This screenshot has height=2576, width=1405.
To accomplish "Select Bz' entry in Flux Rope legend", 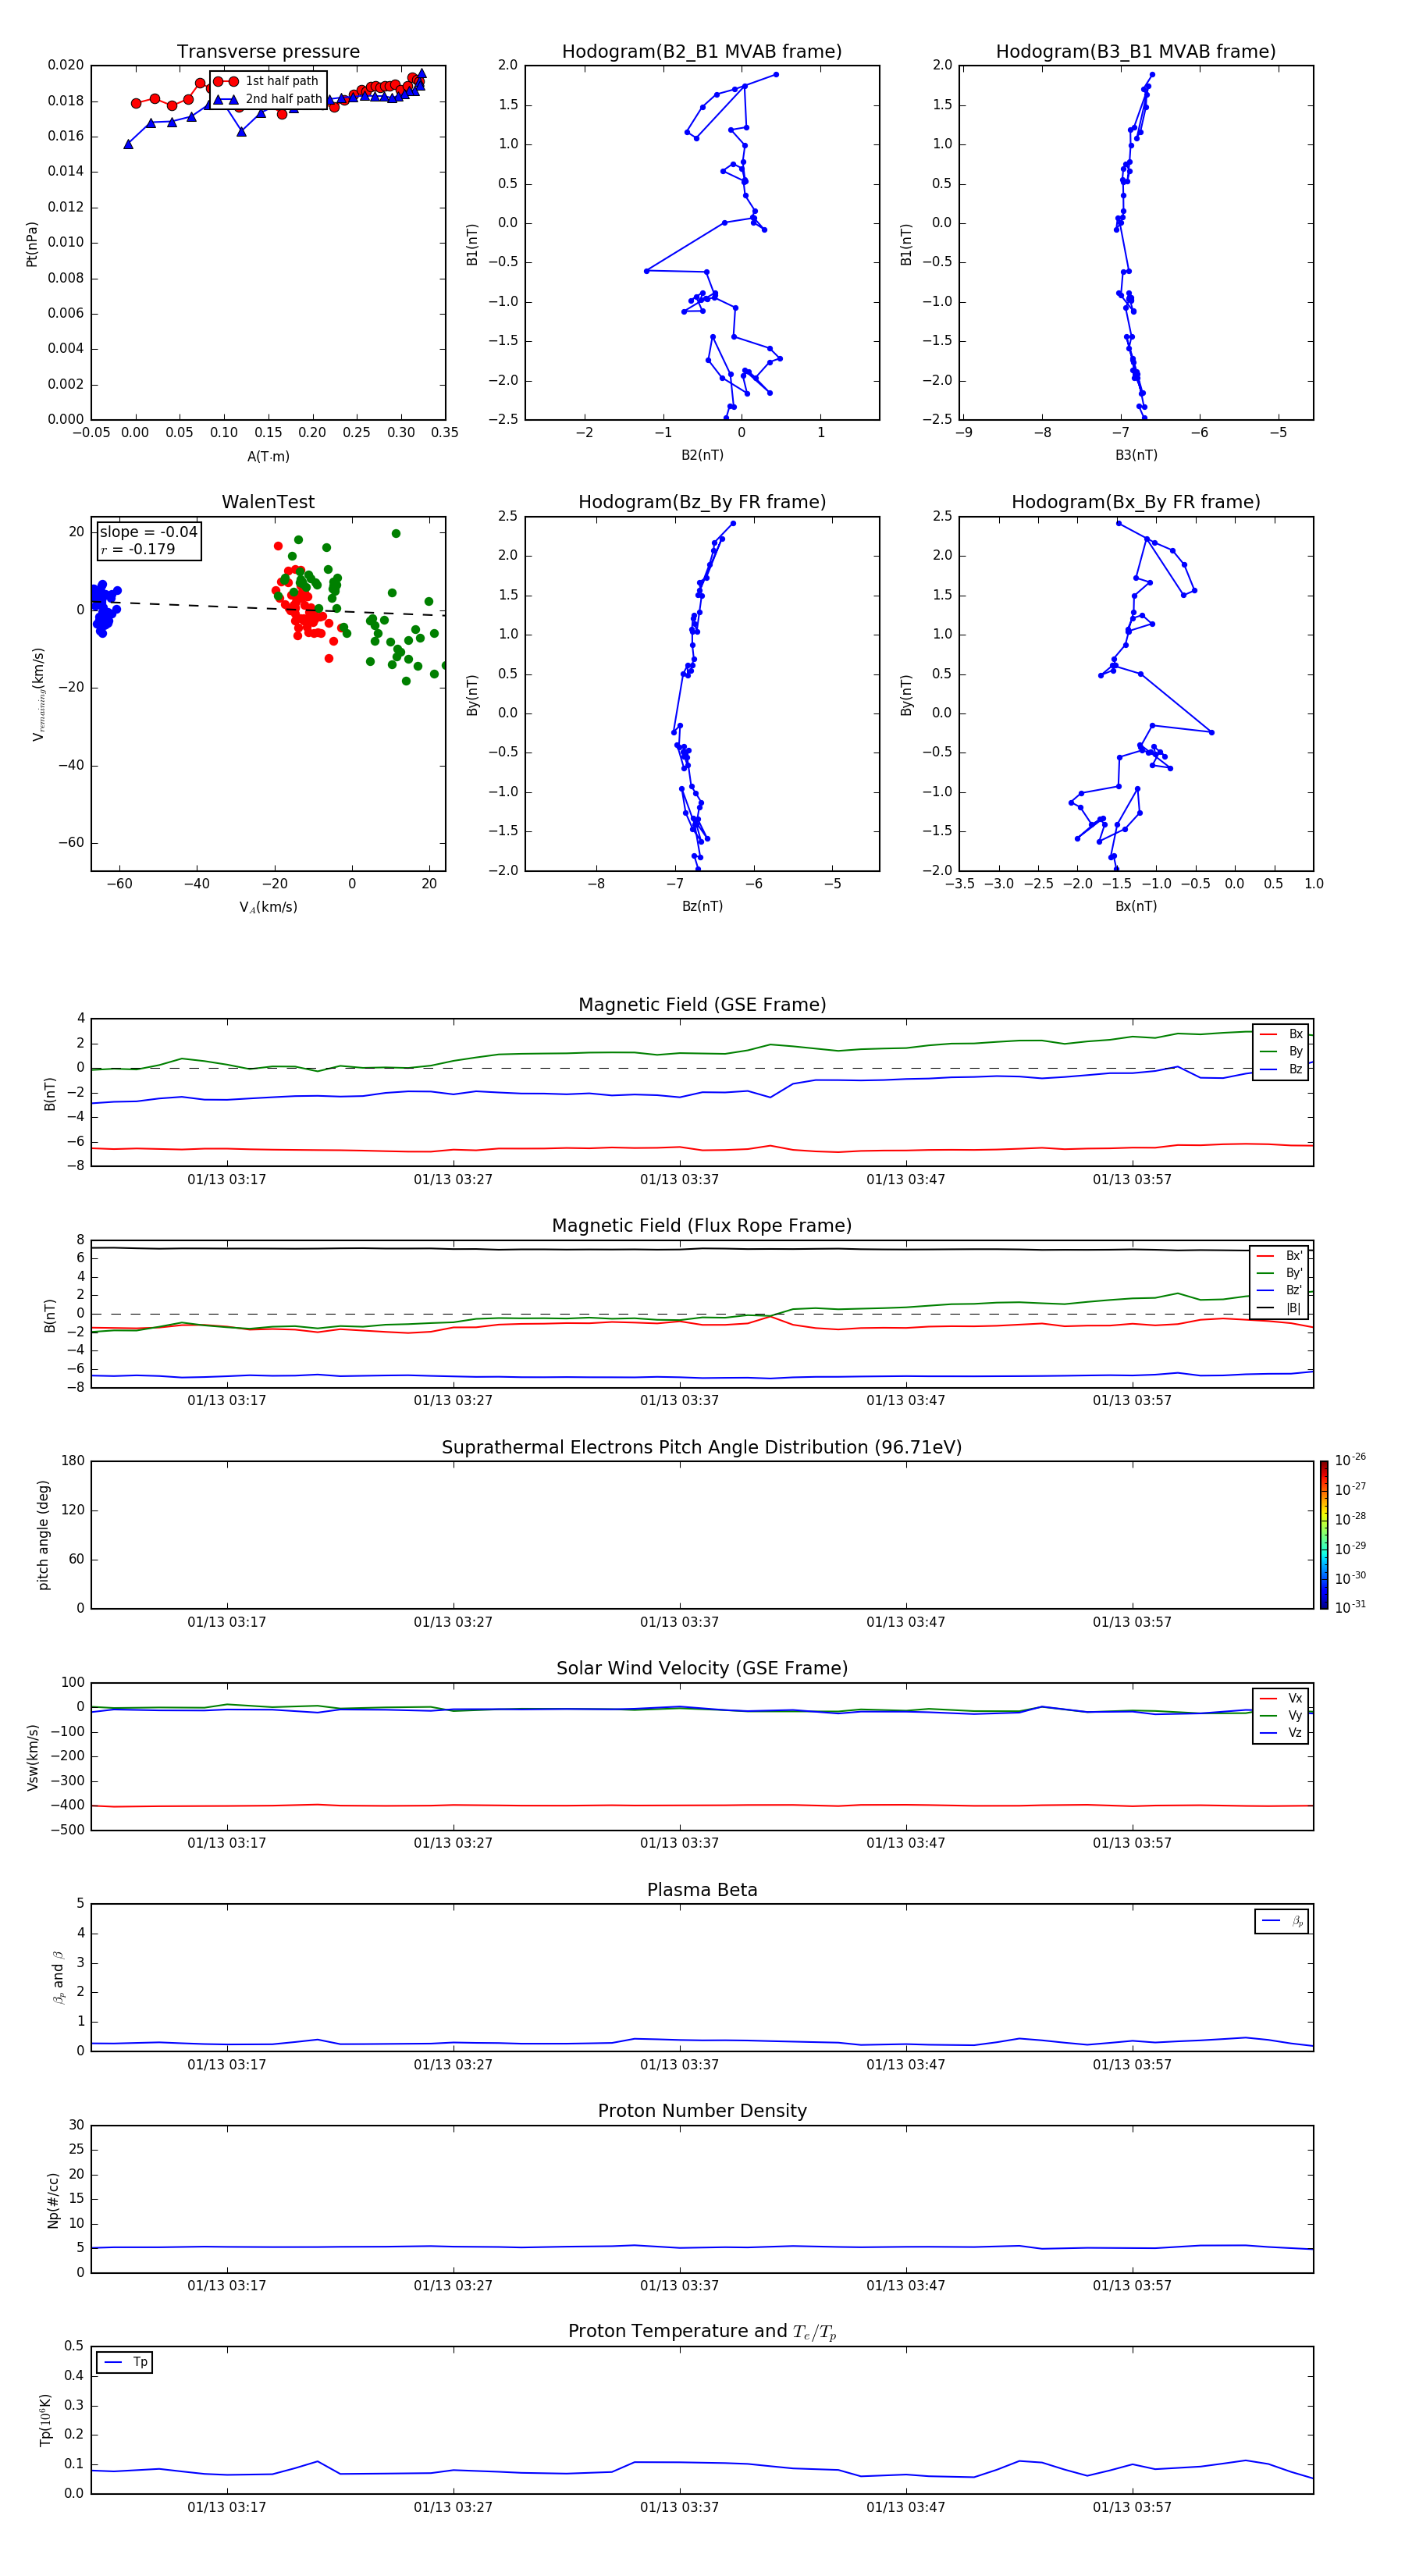I will coord(1279,1291).
